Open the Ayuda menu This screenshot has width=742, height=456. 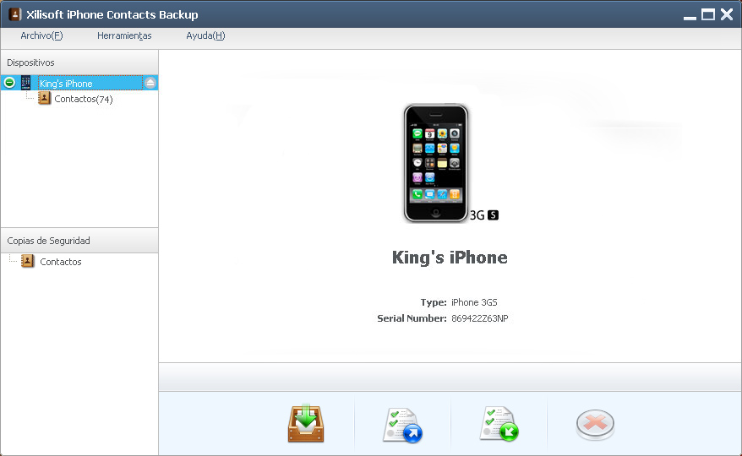(205, 35)
